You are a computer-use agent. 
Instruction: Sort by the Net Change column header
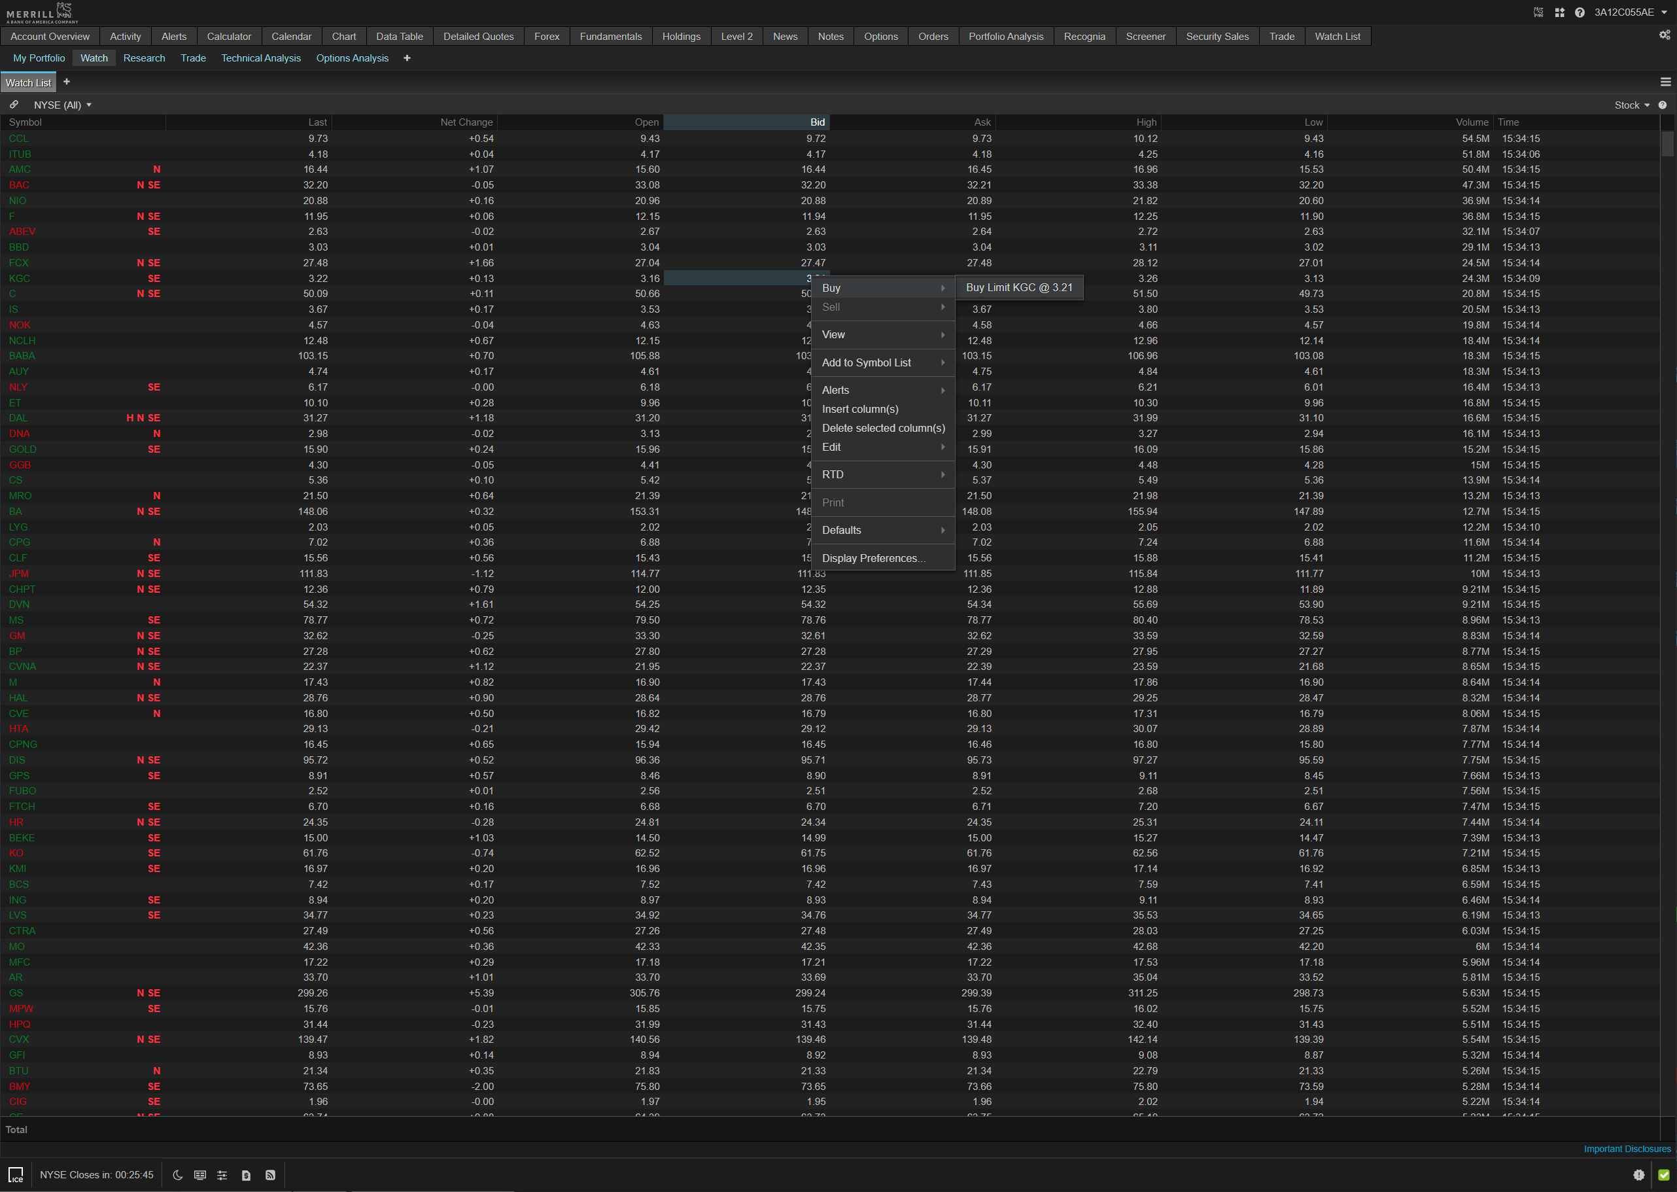pos(415,122)
